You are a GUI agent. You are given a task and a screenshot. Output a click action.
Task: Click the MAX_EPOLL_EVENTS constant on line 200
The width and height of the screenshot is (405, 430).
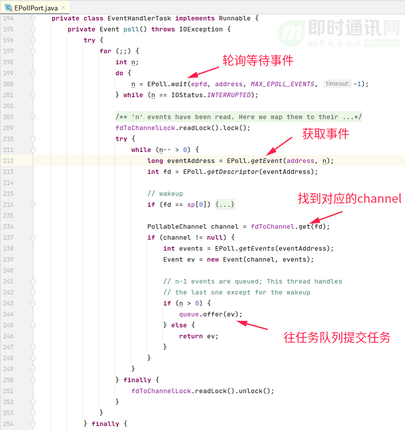point(283,84)
